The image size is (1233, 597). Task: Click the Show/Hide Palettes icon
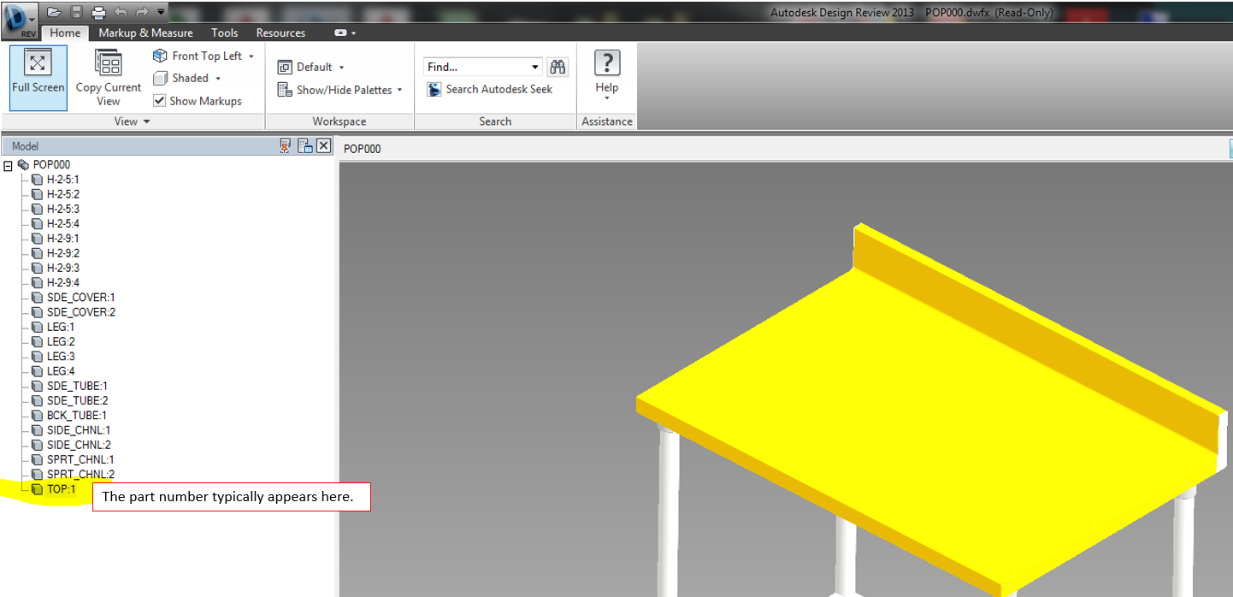pyautogui.click(x=284, y=89)
